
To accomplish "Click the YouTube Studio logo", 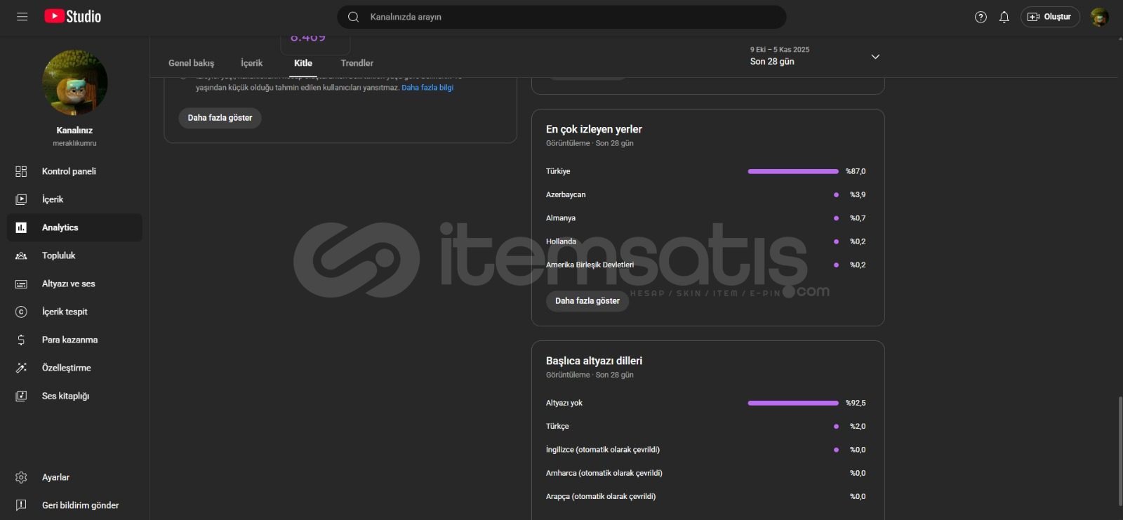I will 73,17.
